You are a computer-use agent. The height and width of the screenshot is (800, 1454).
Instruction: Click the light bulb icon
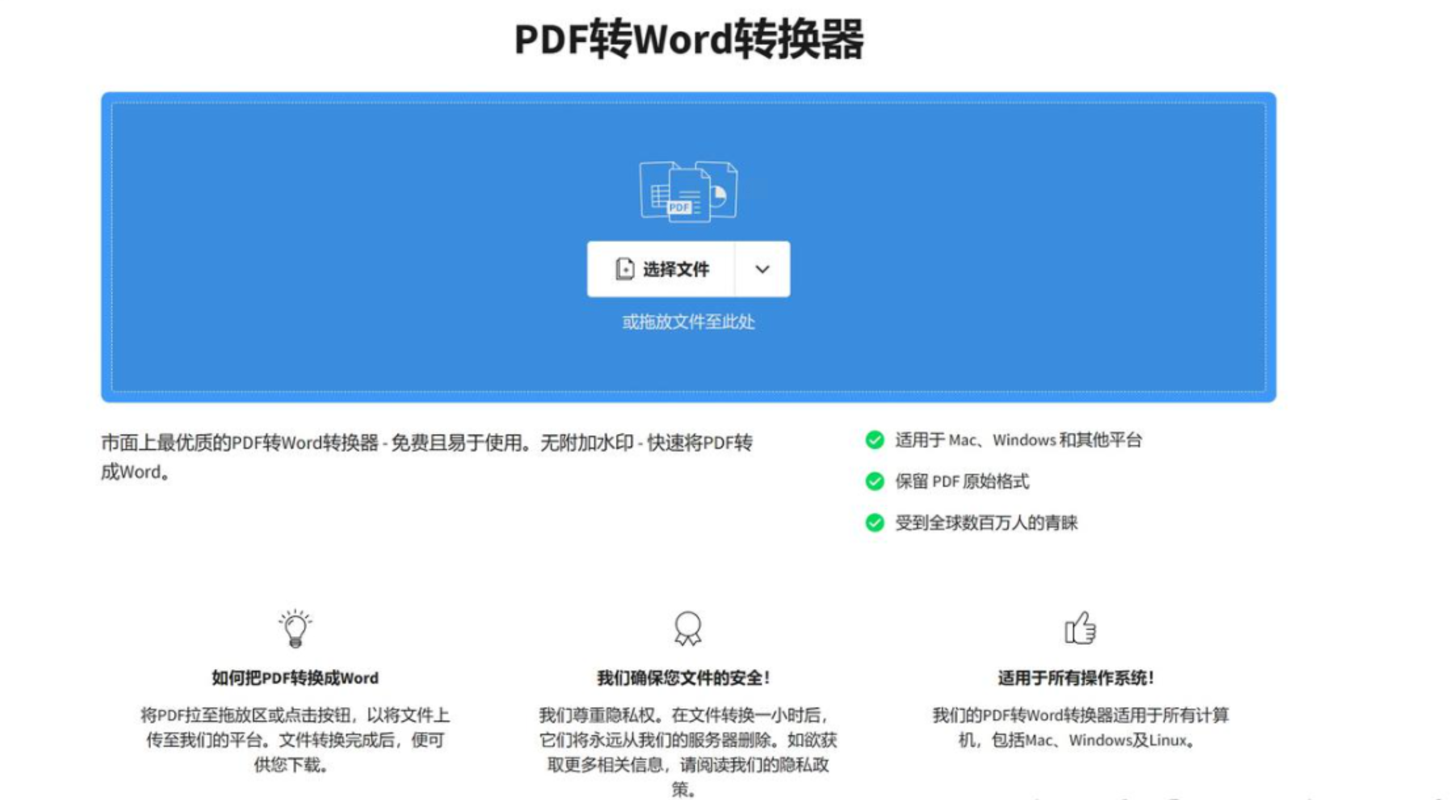(295, 628)
